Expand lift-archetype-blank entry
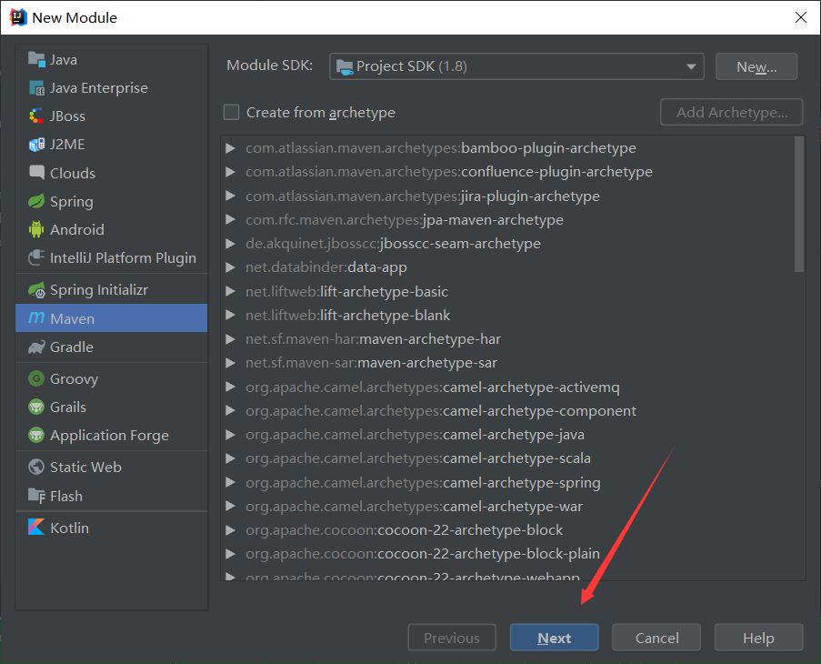The width and height of the screenshot is (821, 664). (x=230, y=316)
